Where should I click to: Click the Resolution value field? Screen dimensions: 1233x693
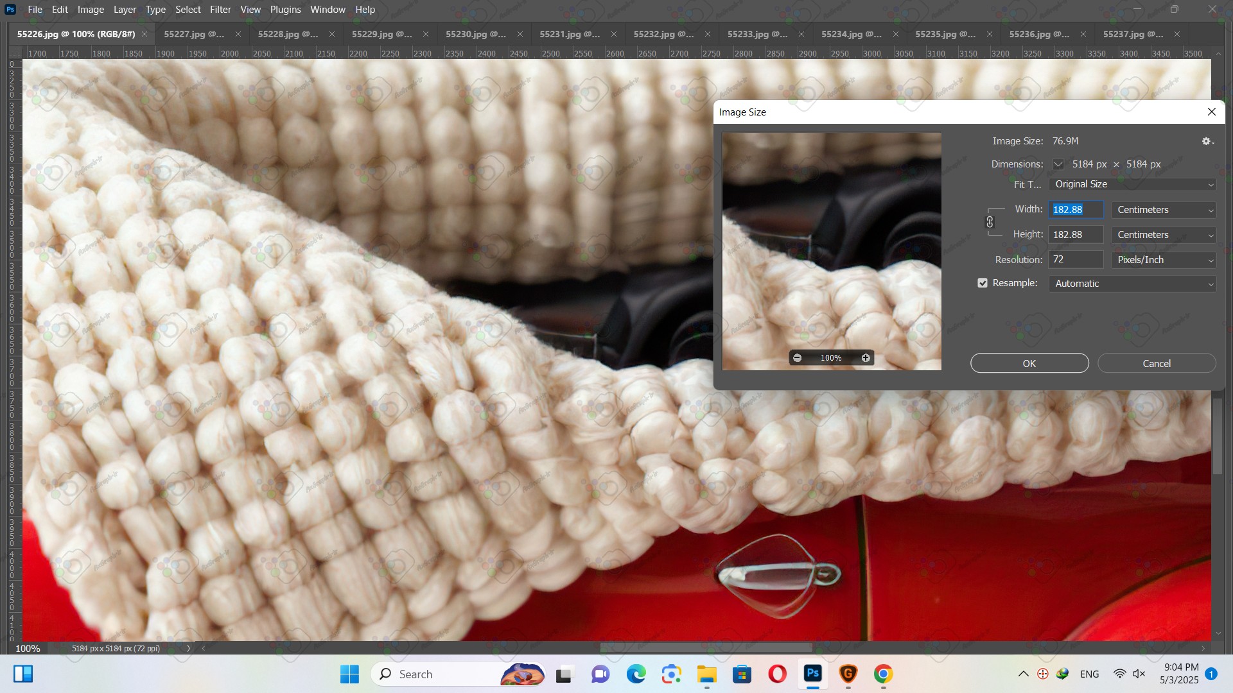click(x=1076, y=260)
